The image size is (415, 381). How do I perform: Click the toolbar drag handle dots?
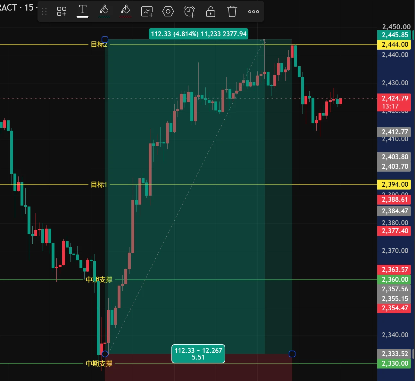click(x=44, y=12)
